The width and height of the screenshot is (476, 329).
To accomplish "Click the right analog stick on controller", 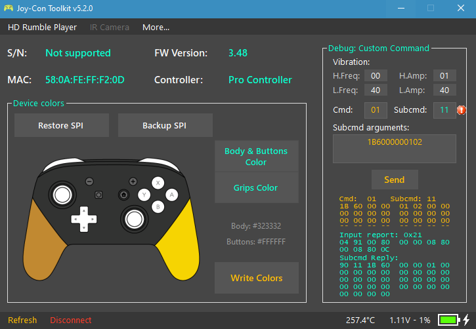I will point(134,219).
